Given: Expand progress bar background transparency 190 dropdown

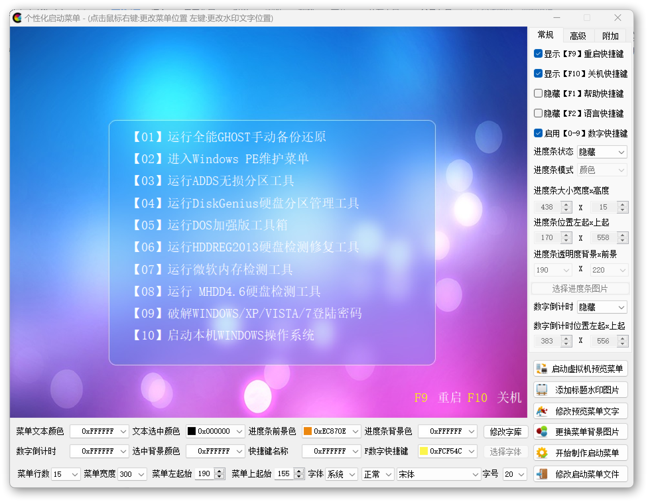Looking at the screenshot, I should [x=553, y=270].
